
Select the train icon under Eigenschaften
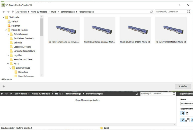click(x=183, y=113)
